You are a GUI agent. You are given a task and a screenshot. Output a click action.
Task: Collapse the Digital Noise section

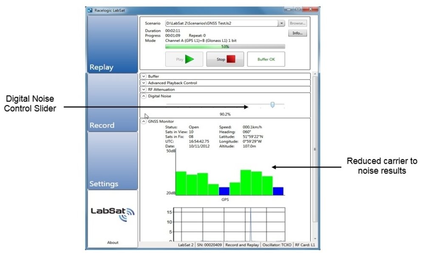tap(144, 97)
